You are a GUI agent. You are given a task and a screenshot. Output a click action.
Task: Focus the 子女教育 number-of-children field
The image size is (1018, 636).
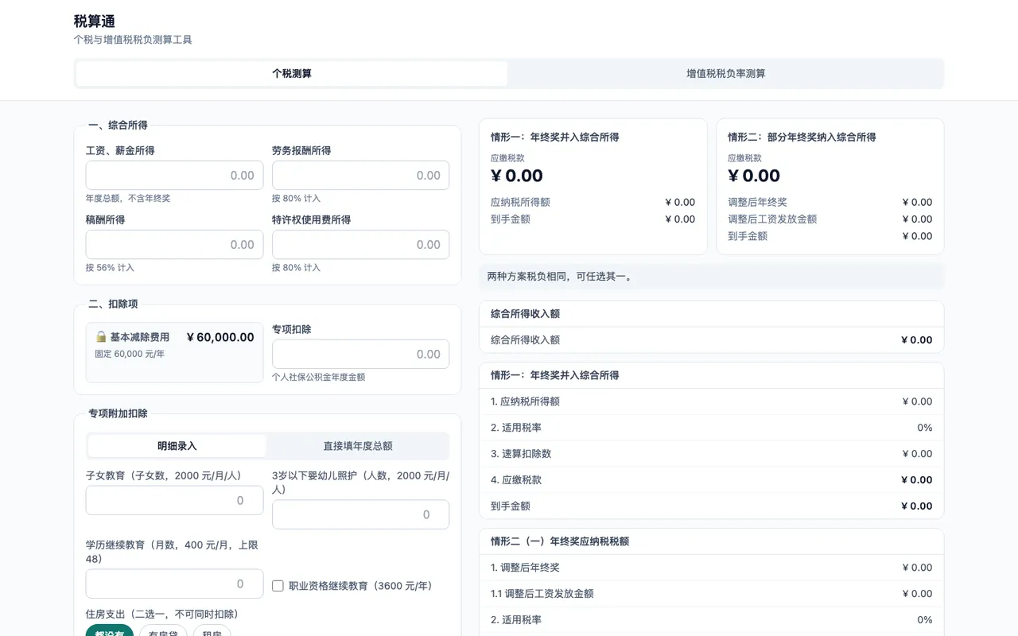pyautogui.click(x=174, y=501)
